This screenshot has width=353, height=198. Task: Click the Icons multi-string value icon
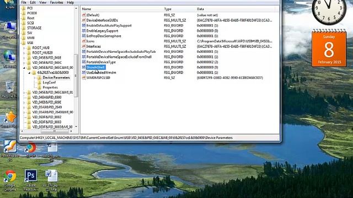[84, 41]
